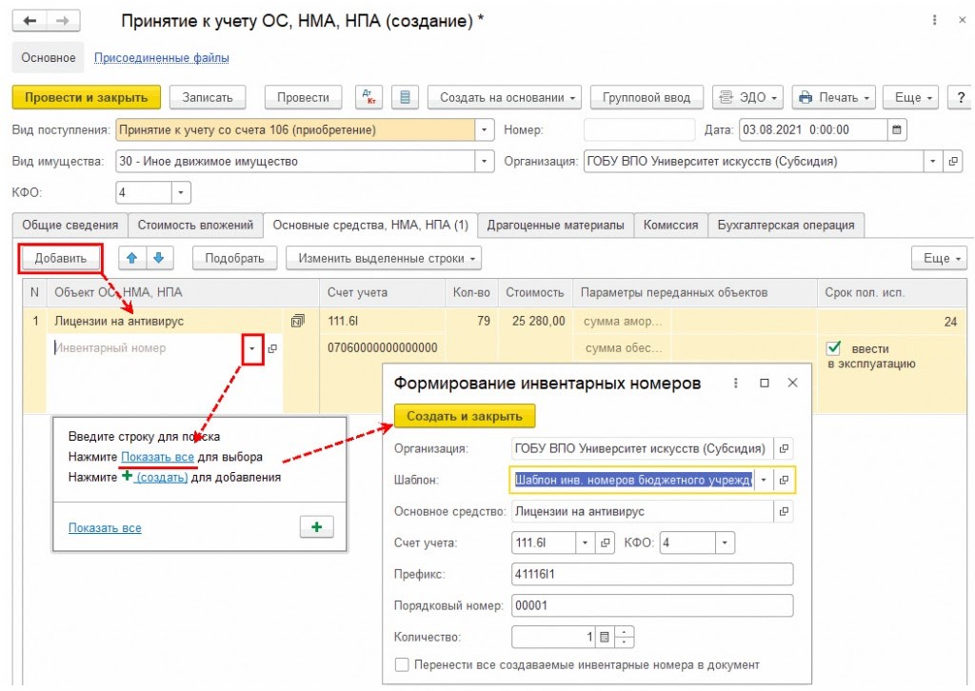The image size is (975, 691).
Task: Move row up with blue arrow
Action: [x=133, y=258]
